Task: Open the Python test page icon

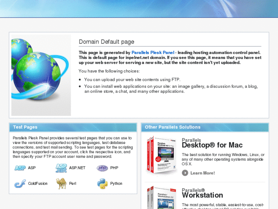Action: pyautogui.click(x=102, y=184)
